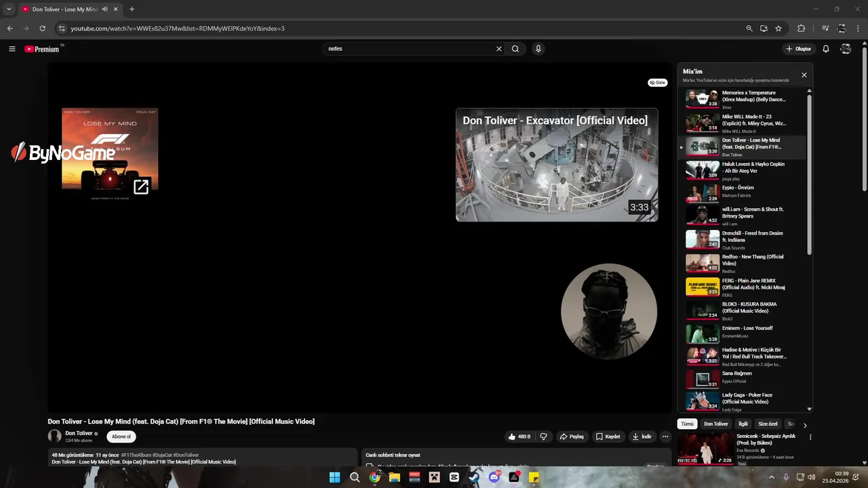
Task: Open the Don Toliver channel avatar
Action: (x=54, y=436)
